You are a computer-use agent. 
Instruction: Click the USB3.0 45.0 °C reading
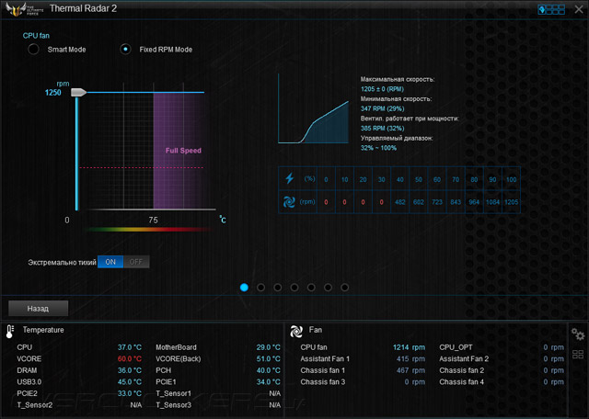pos(130,382)
